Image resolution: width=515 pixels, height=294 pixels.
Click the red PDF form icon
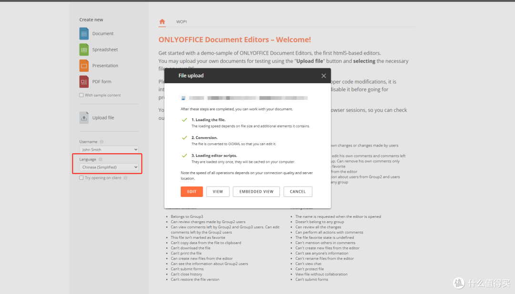pyautogui.click(x=84, y=82)
